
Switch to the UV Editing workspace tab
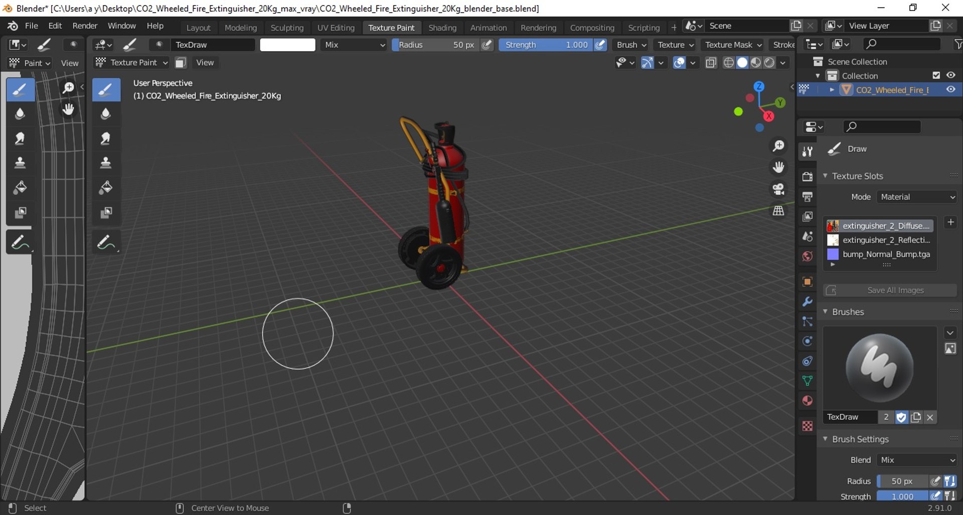pos(336,28)
